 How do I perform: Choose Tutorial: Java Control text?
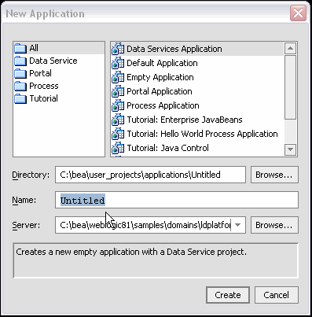coord(167,148)
